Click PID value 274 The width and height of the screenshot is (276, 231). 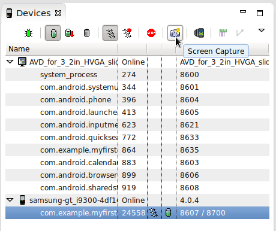(129, 75)
